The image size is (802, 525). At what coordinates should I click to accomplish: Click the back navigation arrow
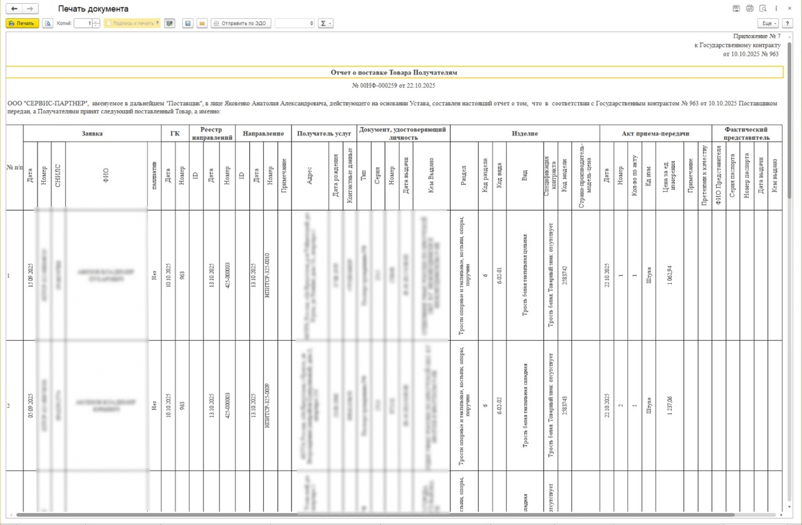click(14, 9)
